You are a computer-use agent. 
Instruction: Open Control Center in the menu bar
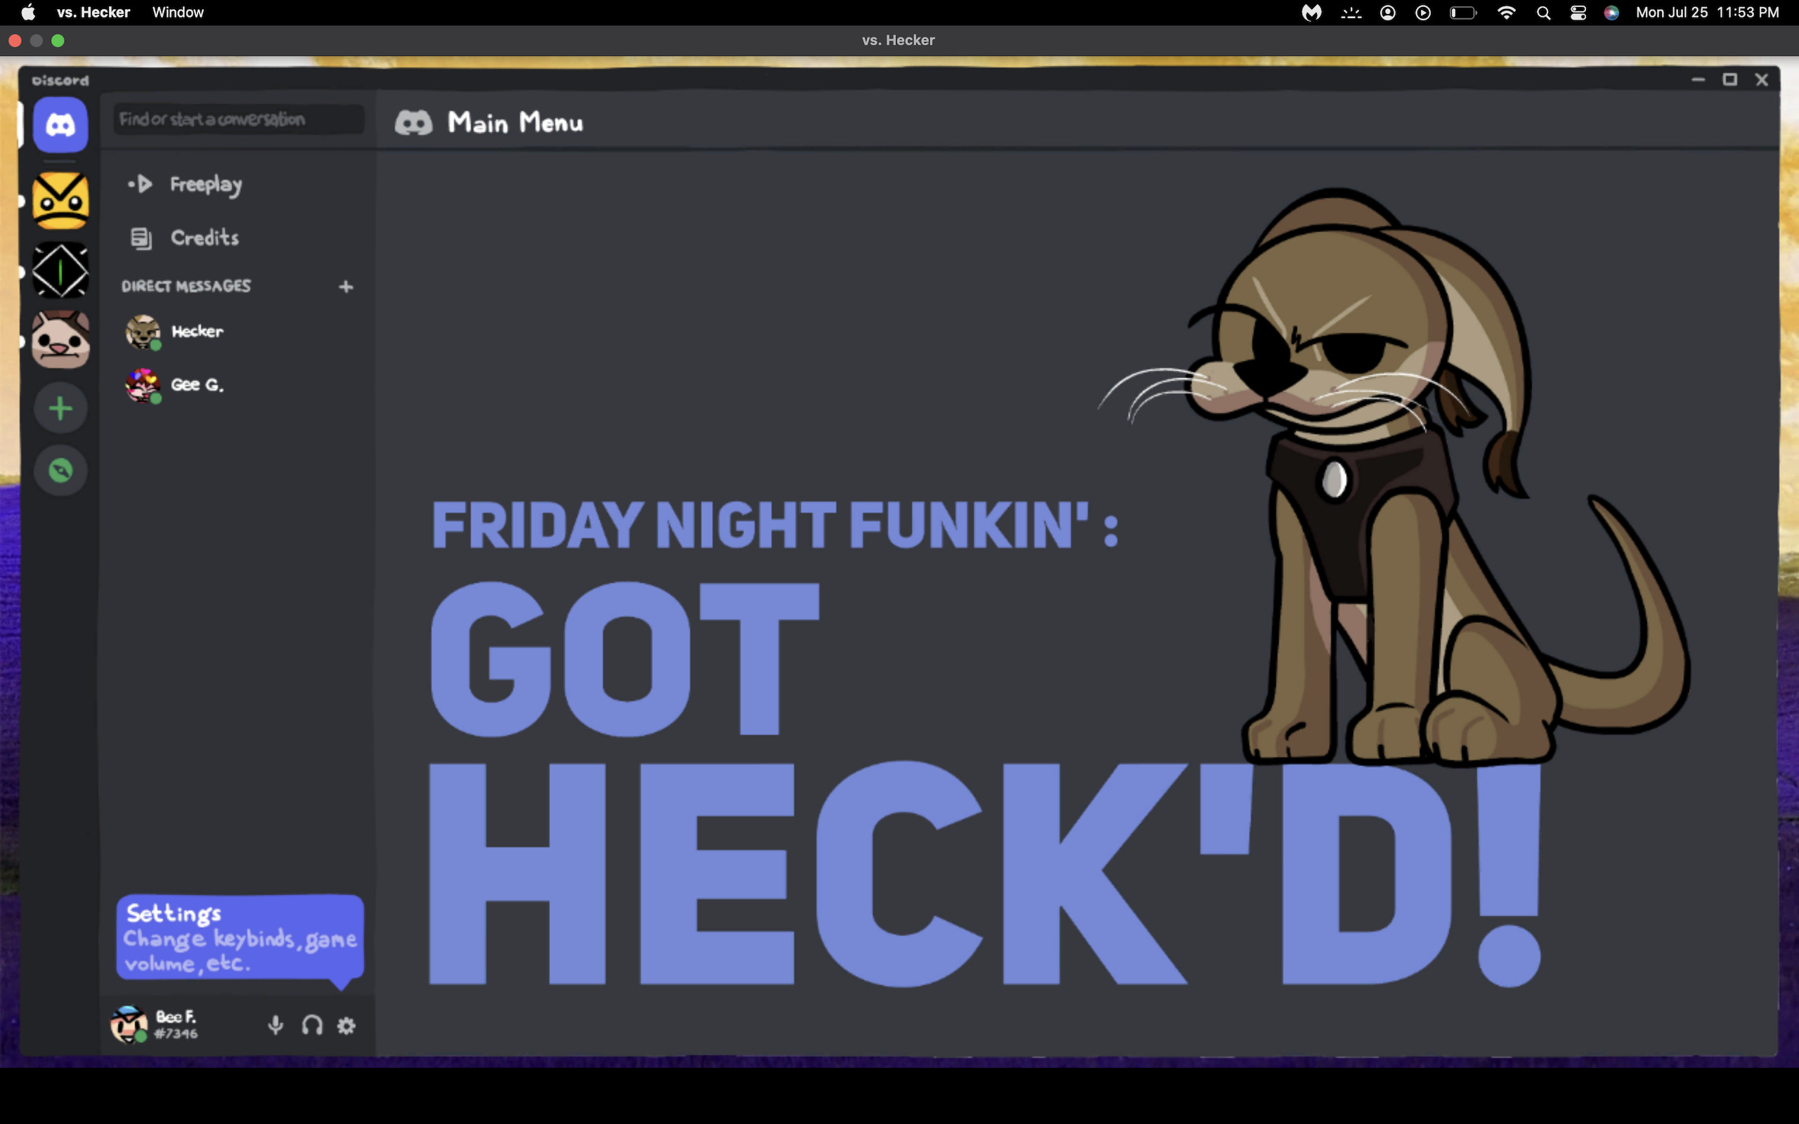click(1578, 13)
